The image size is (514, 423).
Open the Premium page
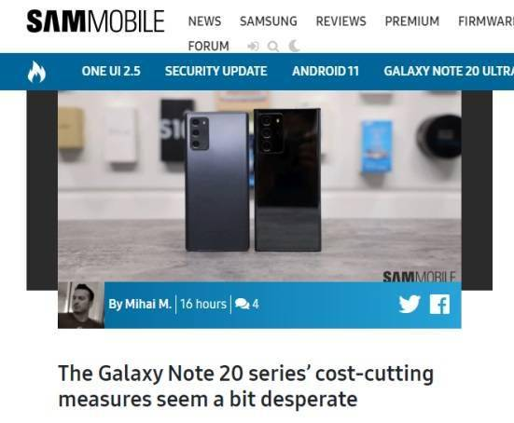(412, 21)
